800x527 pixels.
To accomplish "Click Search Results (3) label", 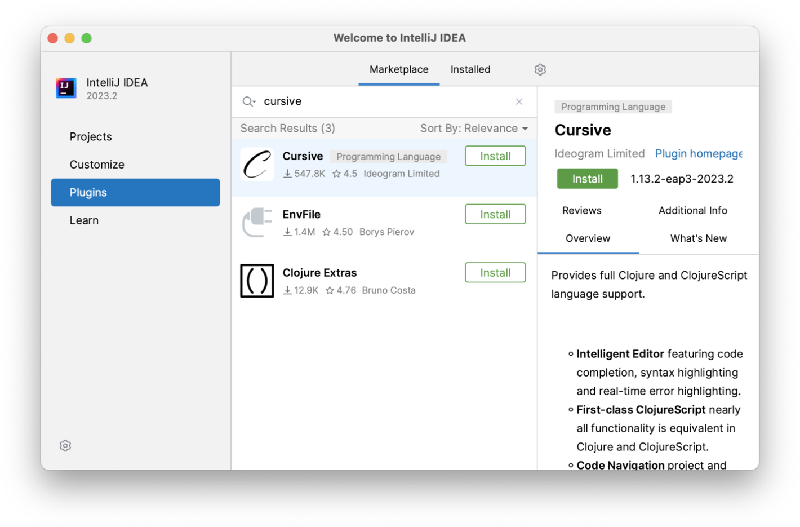I will point(287,129).
